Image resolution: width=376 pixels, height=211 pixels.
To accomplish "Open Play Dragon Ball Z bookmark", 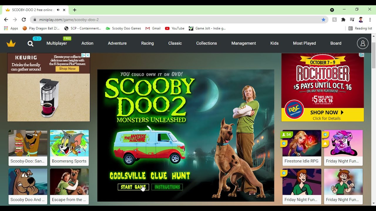I will [41, 28].
